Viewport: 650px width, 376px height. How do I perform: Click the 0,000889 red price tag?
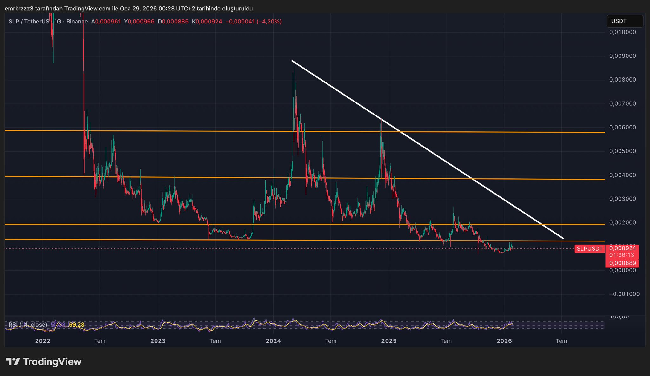pos(622,263)
